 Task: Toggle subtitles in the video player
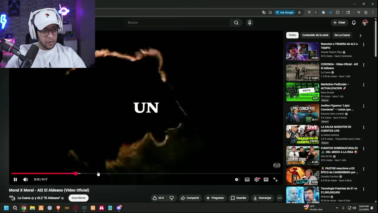[x=247, y=180]
